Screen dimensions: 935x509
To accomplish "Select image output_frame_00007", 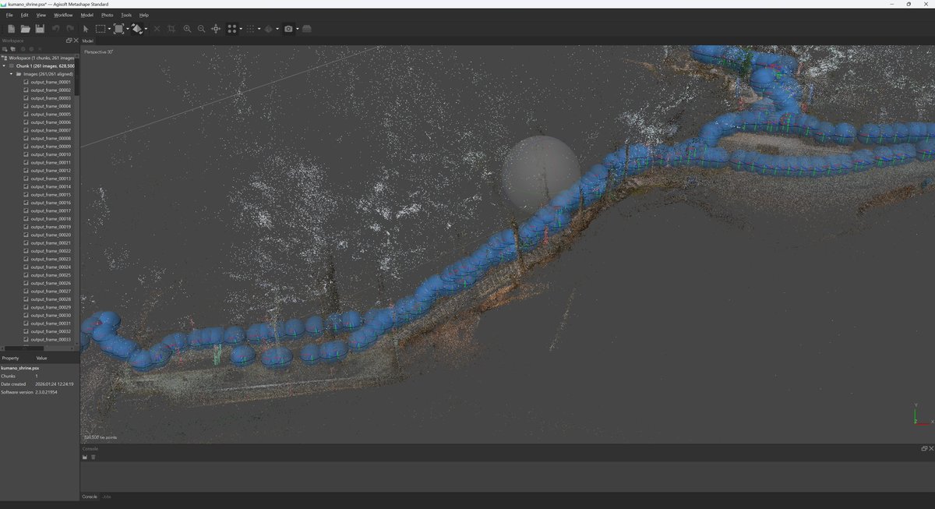I will click(x=51, y=130).
